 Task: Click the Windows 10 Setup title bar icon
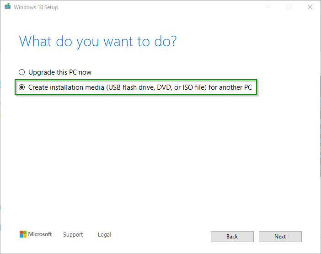[6, 7]
